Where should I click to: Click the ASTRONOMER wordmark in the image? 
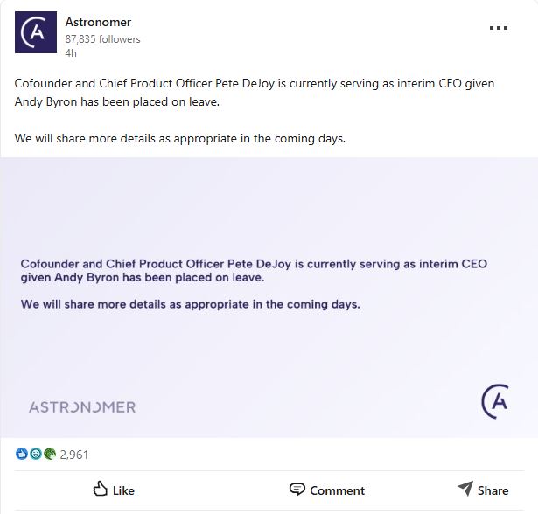[82, 407]
